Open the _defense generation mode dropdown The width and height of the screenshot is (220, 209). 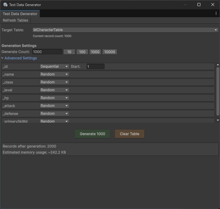(55, 114)
